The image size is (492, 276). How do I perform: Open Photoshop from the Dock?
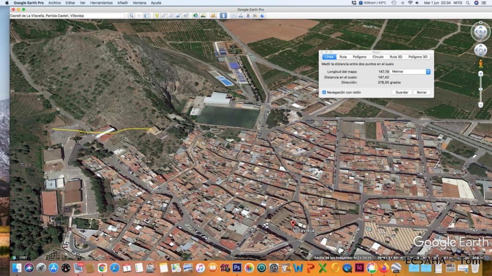[237, 268]
